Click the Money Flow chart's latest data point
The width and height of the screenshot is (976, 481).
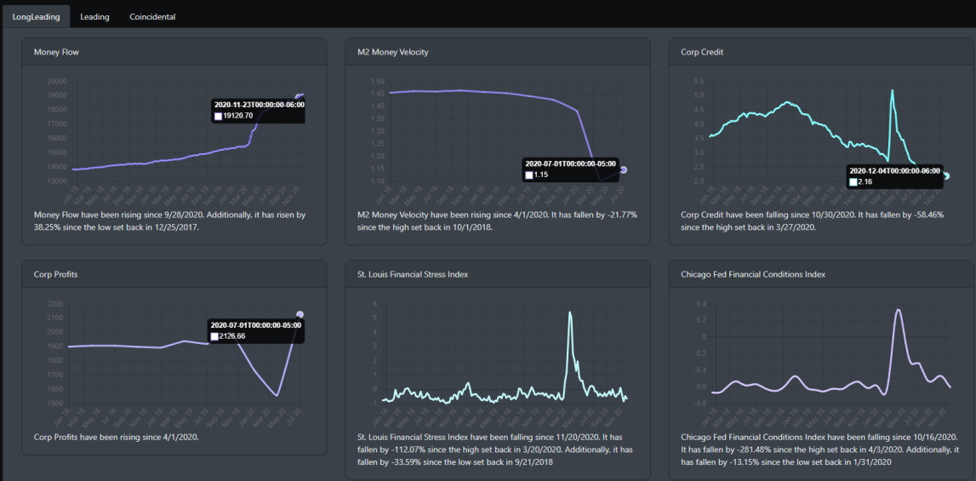click(300, 96)
